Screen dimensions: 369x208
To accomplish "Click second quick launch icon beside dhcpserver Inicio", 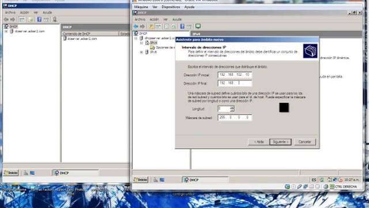I will click(x=162, y=180).
